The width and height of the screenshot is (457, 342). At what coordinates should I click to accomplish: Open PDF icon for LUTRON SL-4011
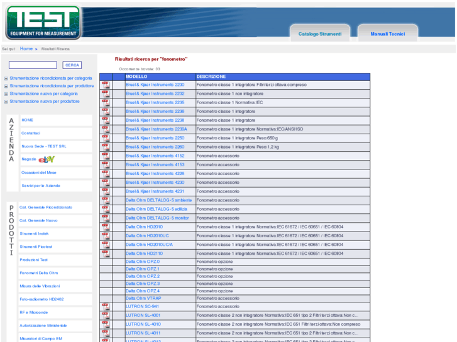click(106, 333)
